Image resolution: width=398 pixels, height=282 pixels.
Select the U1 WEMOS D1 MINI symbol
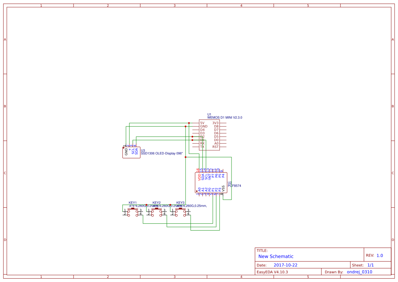[x=209, y=135]
